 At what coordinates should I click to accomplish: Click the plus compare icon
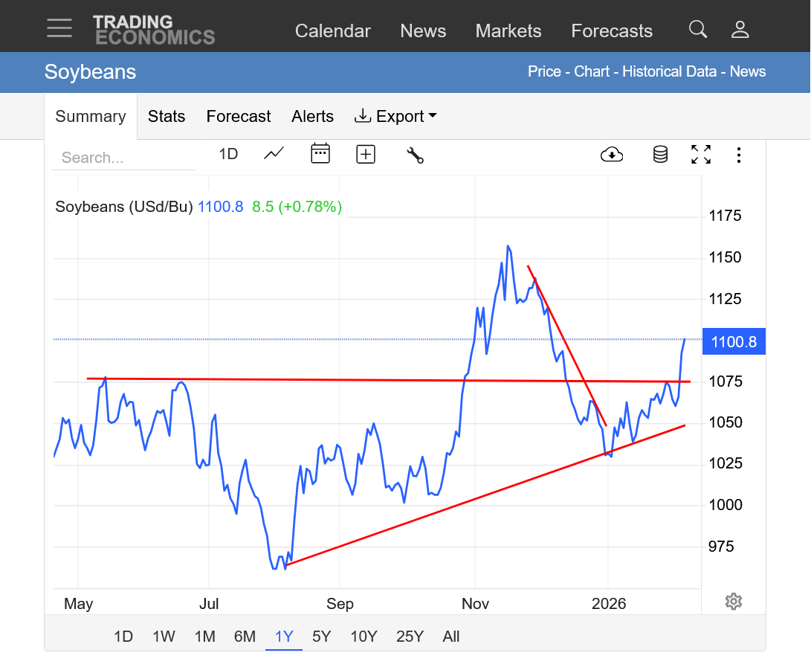pos(366,154)
